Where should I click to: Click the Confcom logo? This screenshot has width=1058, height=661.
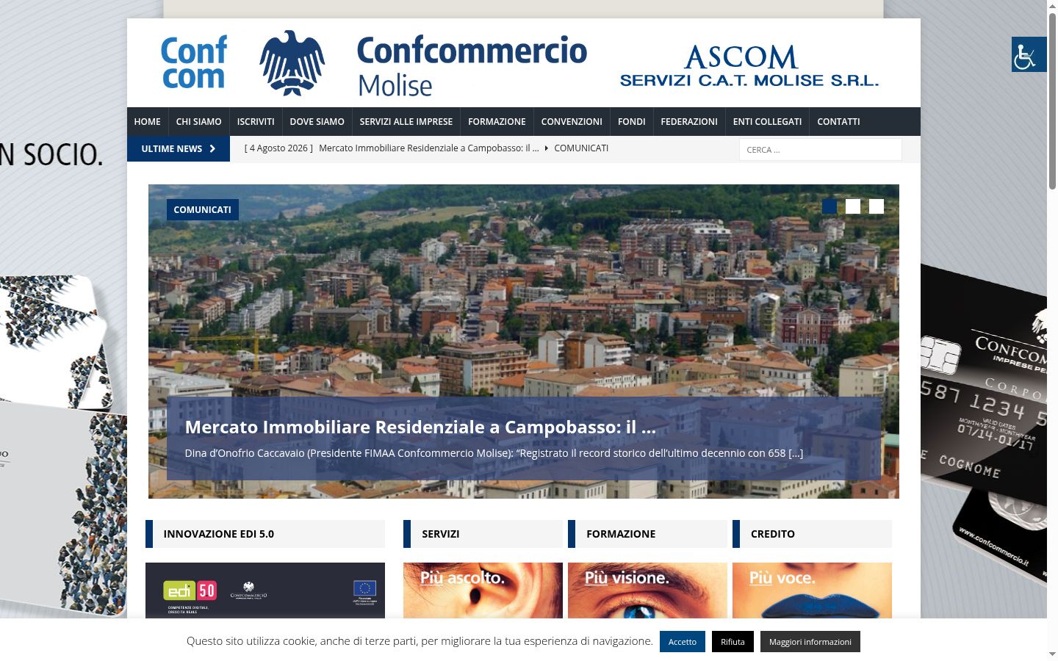(194, 62)
